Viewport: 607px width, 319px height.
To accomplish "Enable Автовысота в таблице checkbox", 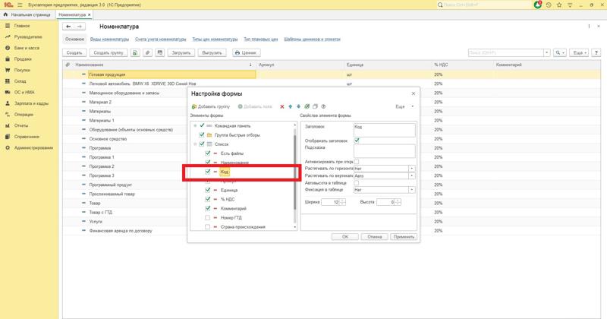I will coord(357,183).
